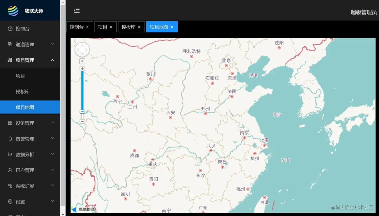The width and height of the screenshot is (379, 216).
Task: Click the sidebar vertical scrollbar thumb
Action: click(63, 105)
